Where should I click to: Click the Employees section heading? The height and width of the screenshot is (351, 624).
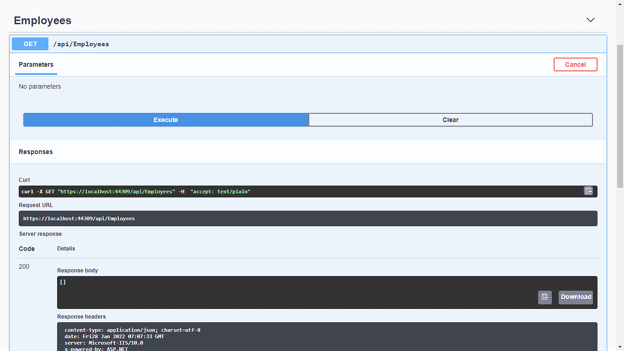coord(42,21)
